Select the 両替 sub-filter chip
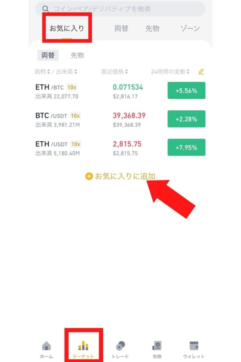241x362 pixels. click(48, 56)
